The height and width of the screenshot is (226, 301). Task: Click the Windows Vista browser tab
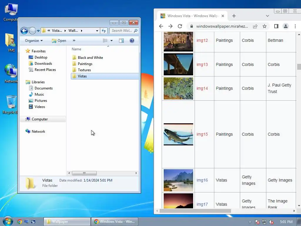[x=192, y=16]
